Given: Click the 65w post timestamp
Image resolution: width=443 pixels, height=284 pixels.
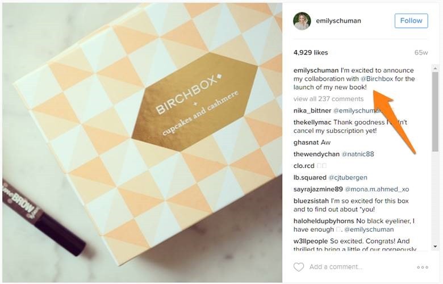Looking at the screenshot, I should [421, 53].
